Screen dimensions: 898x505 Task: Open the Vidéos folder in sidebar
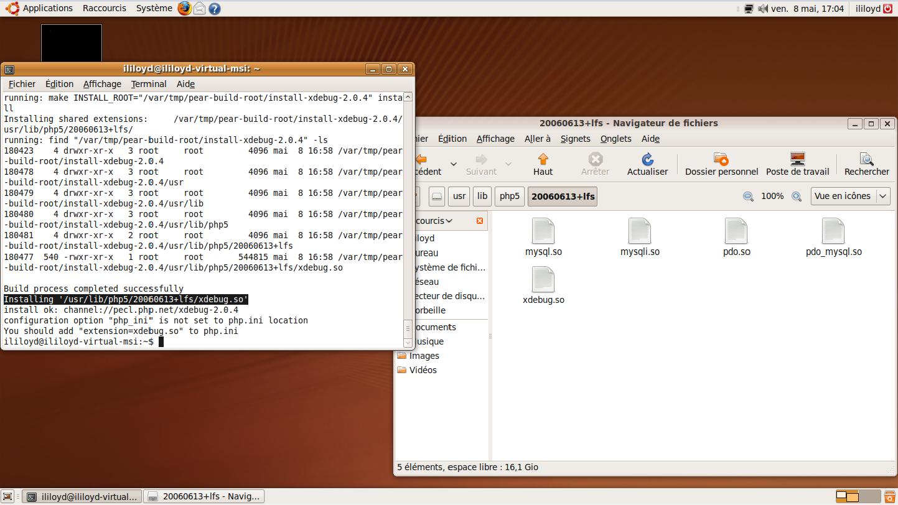423,370
